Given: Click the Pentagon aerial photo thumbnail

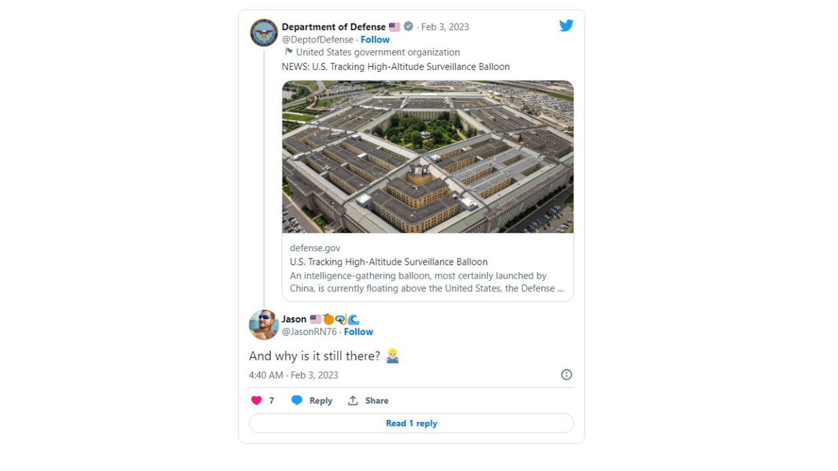Looking at the screenshot, I should point(428,157).
